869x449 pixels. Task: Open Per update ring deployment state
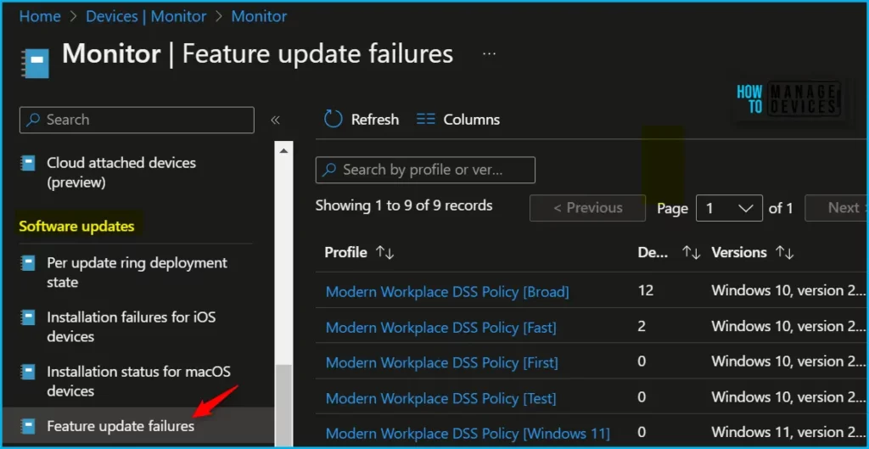pos(137,272)
